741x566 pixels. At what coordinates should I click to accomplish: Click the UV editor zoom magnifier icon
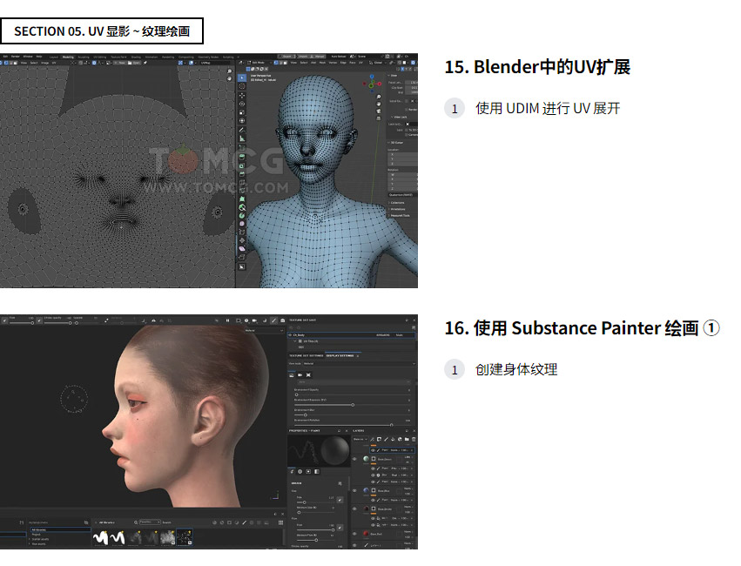[x=229, y=71]
